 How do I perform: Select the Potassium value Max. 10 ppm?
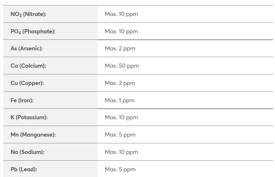pos(121,117)
